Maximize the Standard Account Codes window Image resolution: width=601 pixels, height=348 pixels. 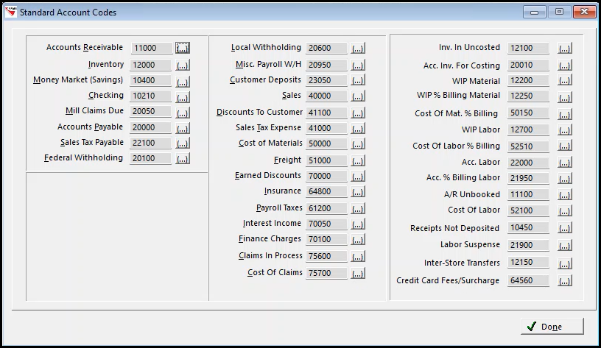[559, 12]
